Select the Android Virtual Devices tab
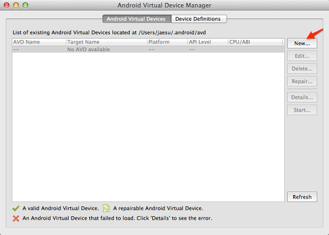Screen dimensions: 329x235 [x=137, y=19]
